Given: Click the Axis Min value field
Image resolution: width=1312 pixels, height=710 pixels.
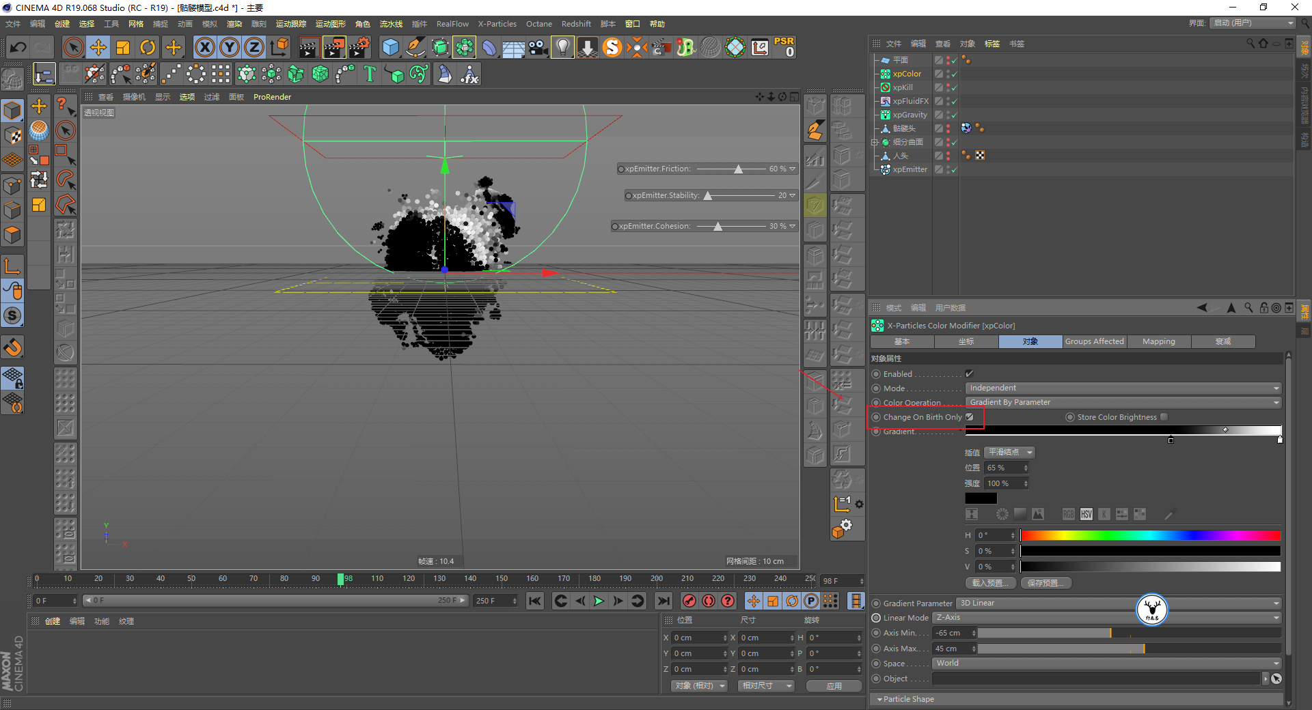Looking at the screenshot, I should point(954,634).
